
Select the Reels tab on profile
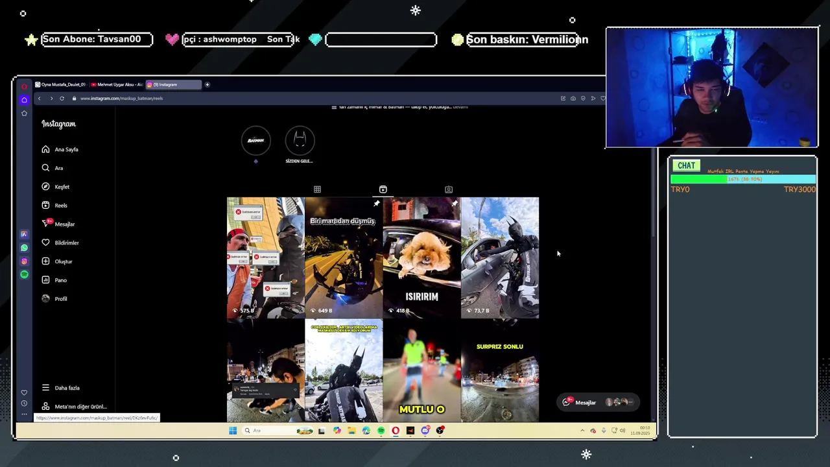383,189
